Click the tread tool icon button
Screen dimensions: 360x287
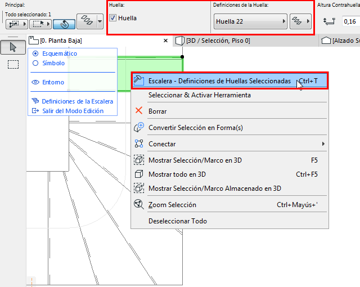(87, 21)
